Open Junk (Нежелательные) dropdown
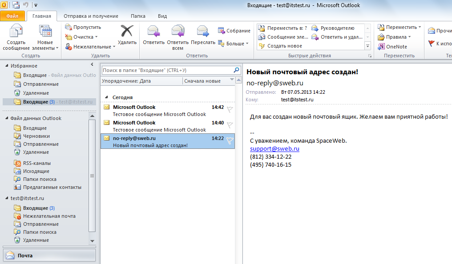The height and width of the screenshot is (264, 452). tap(90, 47)
